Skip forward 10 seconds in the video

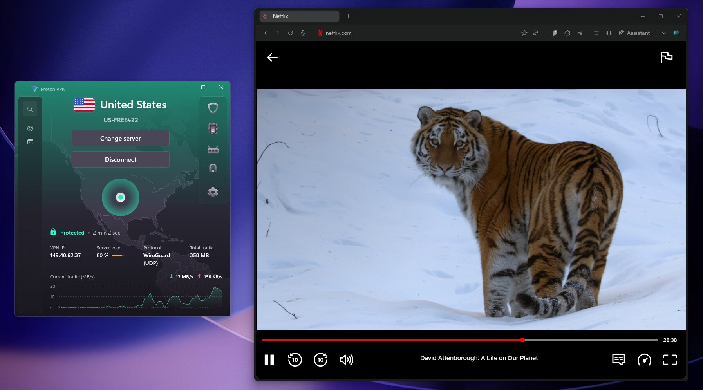(321, 359)
